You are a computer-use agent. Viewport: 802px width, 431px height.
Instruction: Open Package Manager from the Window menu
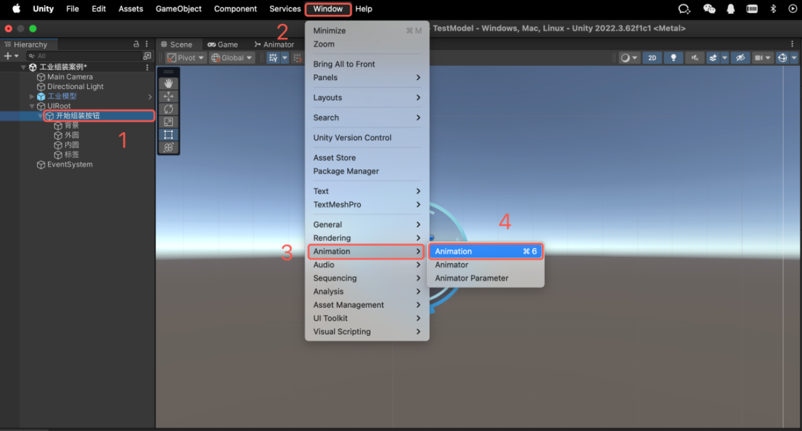click(x=367, y=171)
